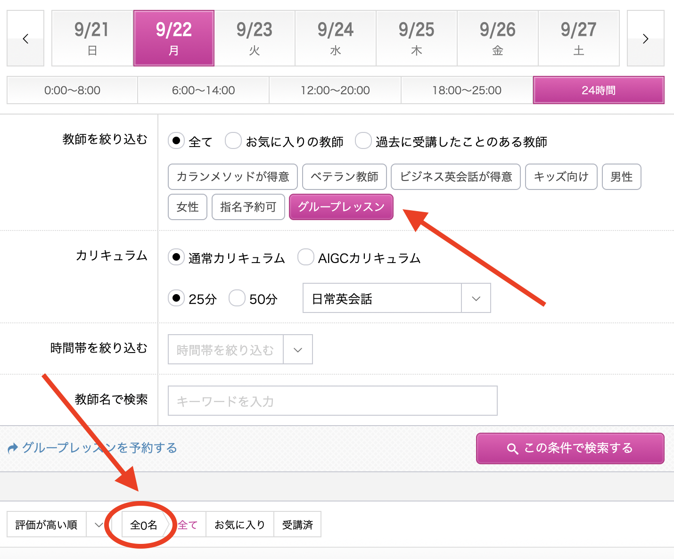Show the 受講済 results tab
674x559 pixels.
pyautogui.click(x=297, y=525)
